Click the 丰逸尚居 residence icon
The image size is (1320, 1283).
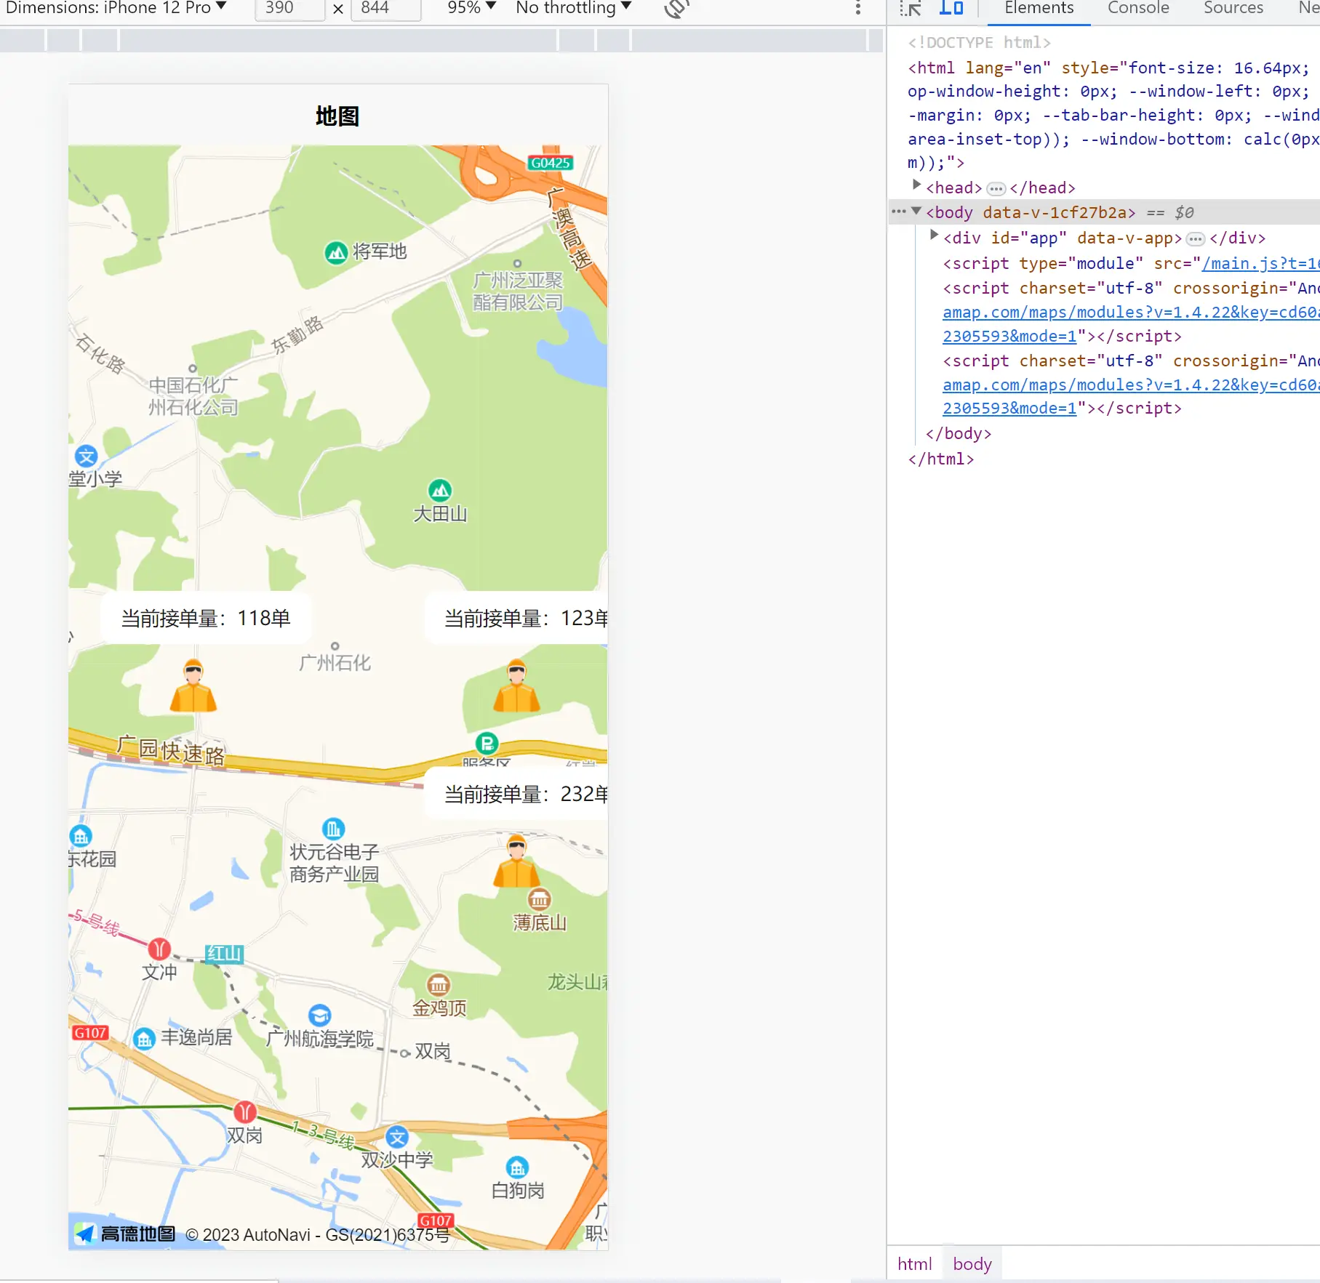click(145, 1039)
